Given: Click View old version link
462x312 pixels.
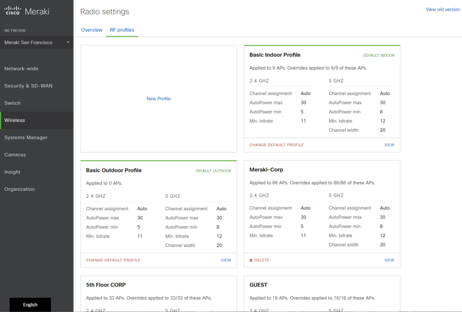Looking at the screenshot, I should (x=443, y=9).
